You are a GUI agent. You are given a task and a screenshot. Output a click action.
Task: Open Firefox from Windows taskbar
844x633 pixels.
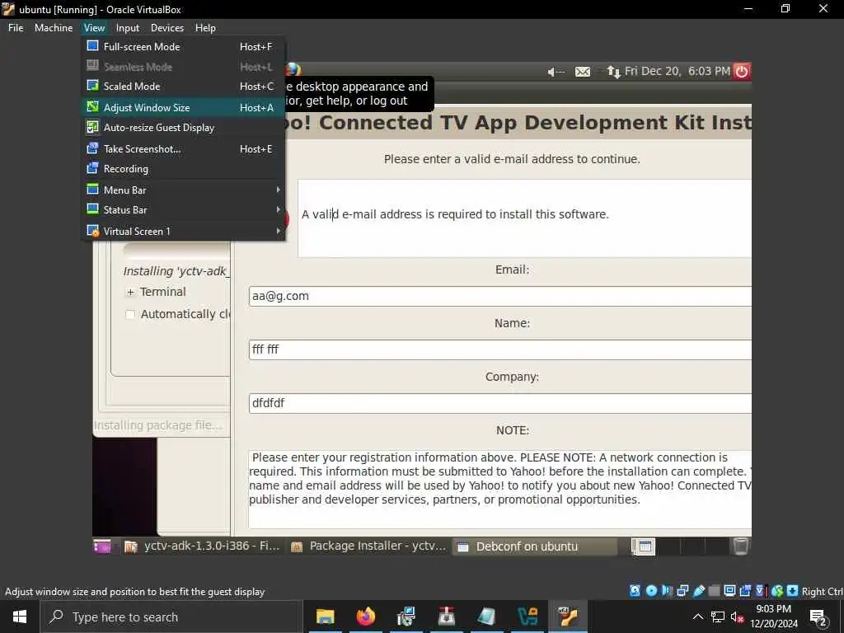point(365,617)
